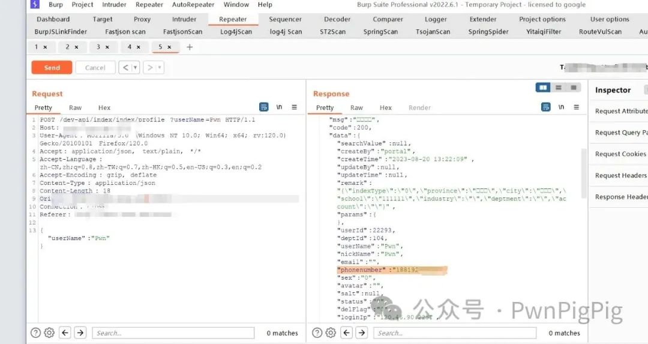Go to next match in Request search
Image resolution: width=648 pixels, height=344 pixels.
80,333
